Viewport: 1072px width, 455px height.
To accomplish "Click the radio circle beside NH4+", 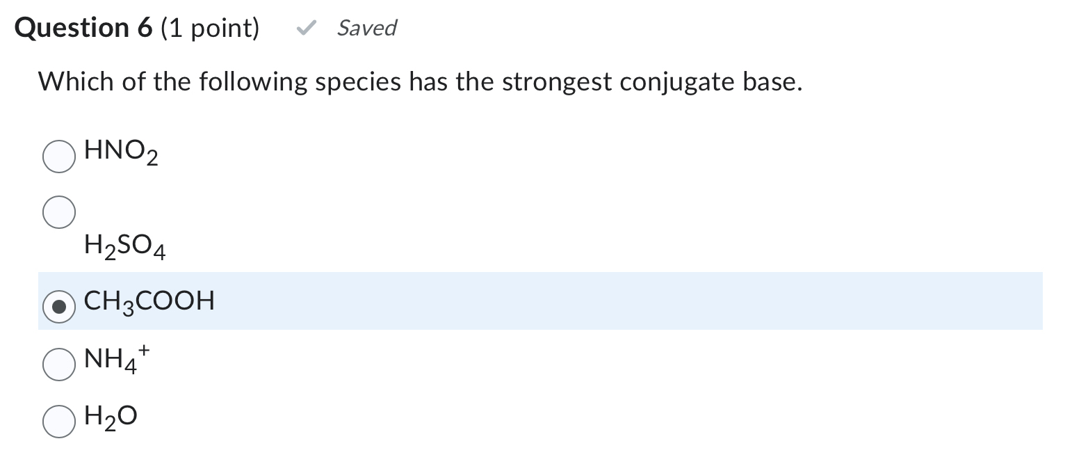I will coord(59,363).
